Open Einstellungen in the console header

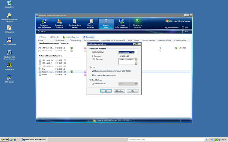(x=172, y=27)
